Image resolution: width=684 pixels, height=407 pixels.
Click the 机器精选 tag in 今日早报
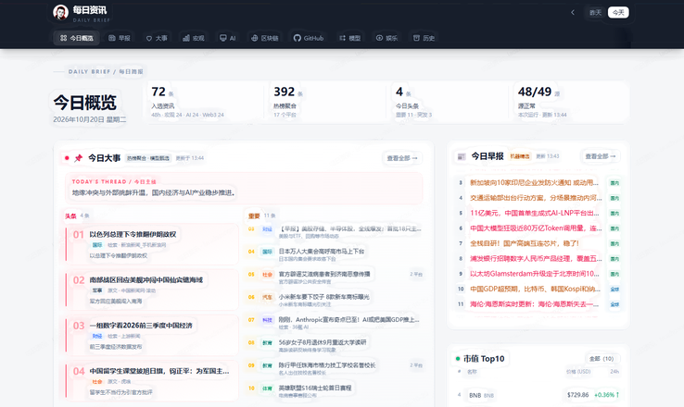(520, 156)
